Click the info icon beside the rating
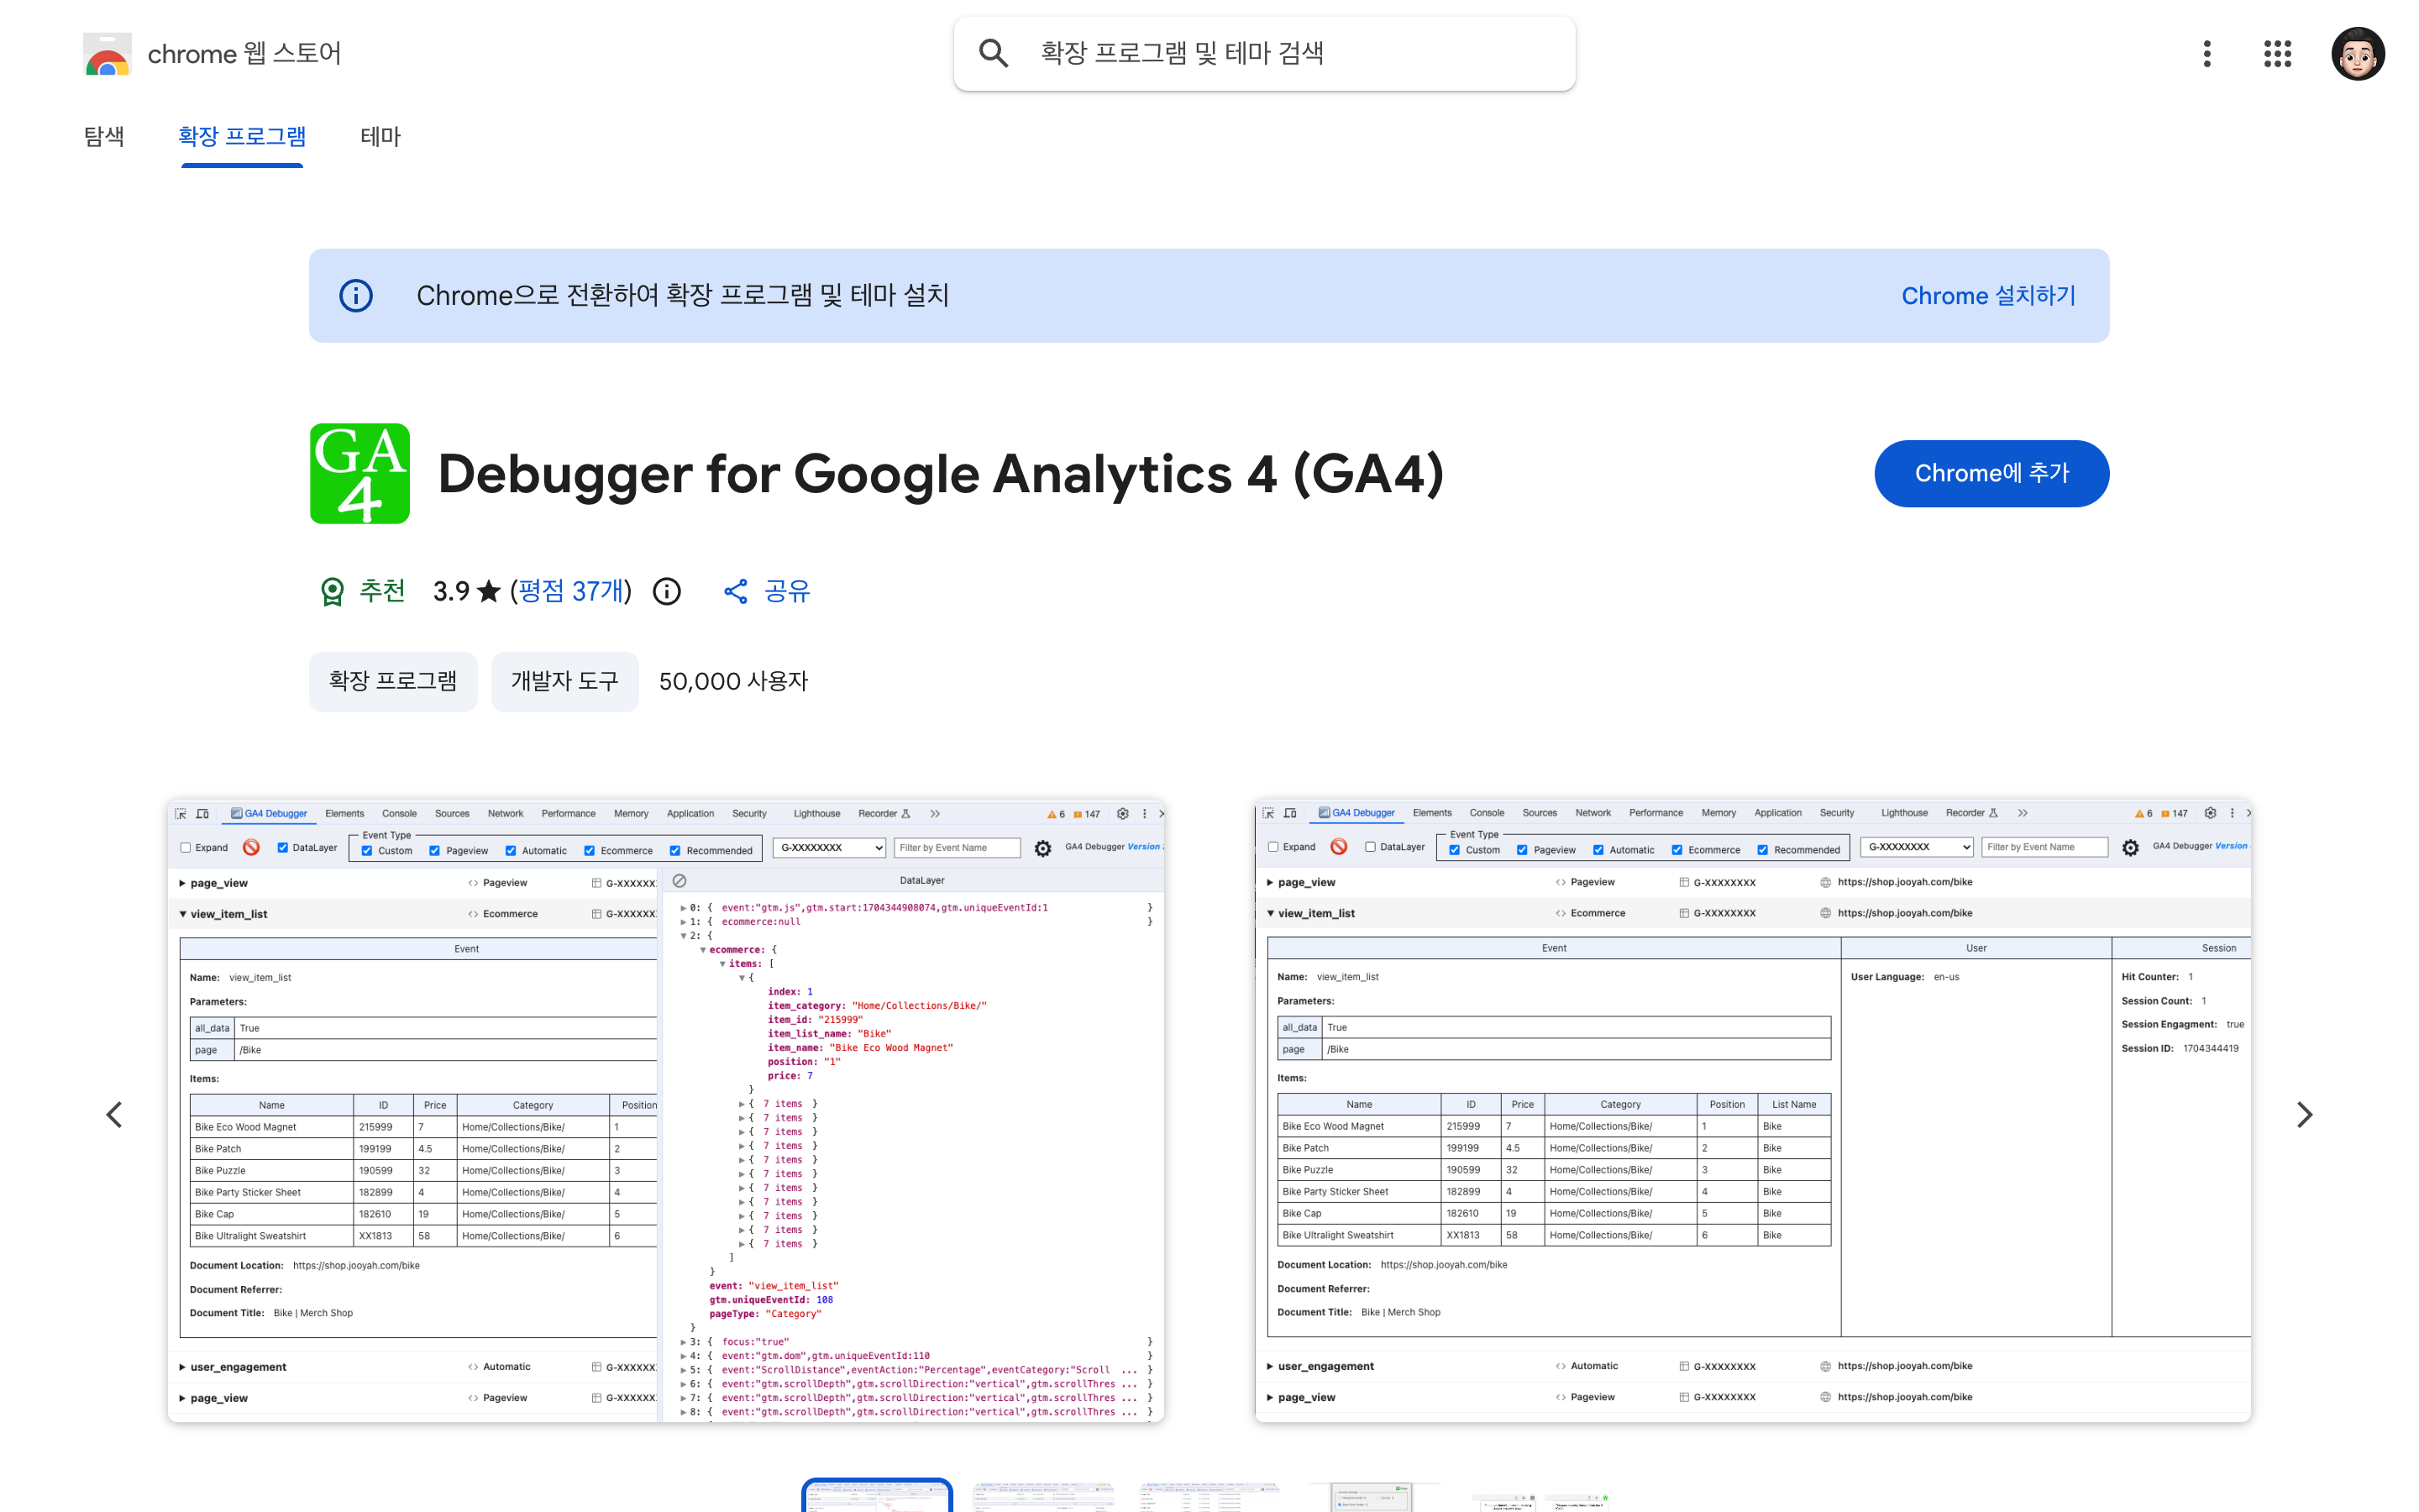 pos(667,591)
